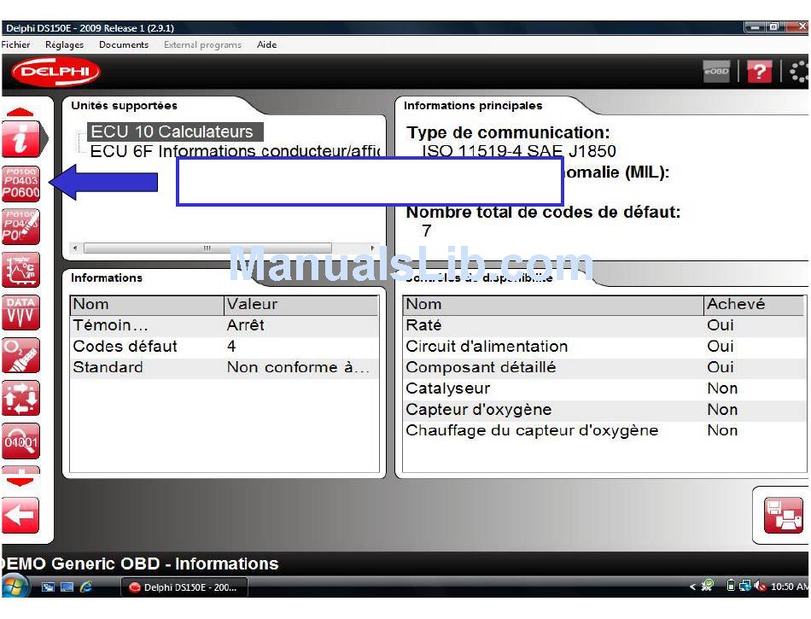This screenshot has height=619, width=811.
Task: Click the Nom column header in Informations
Action: point(147,305)
